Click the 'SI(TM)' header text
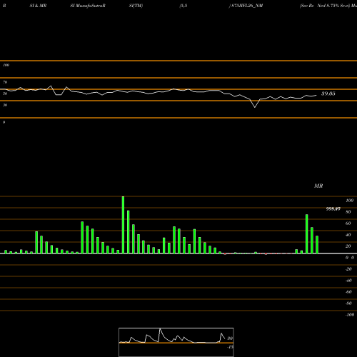This screenshot has width=357, height=357. 136,6
